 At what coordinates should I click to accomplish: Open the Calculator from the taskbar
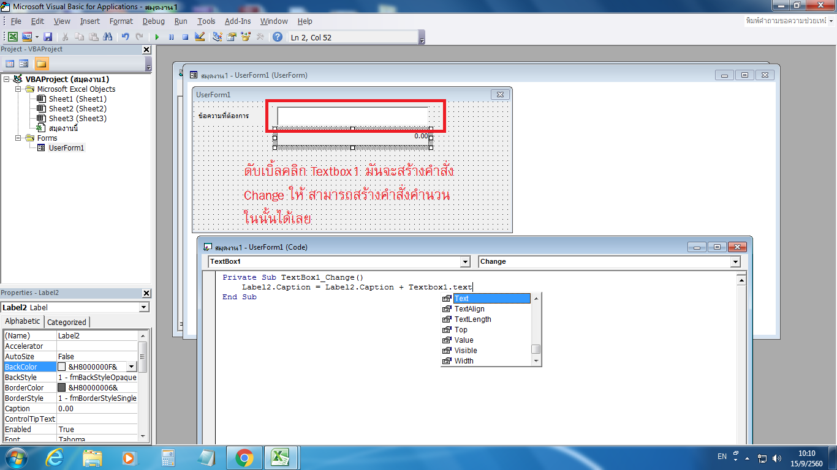point(167,457)
